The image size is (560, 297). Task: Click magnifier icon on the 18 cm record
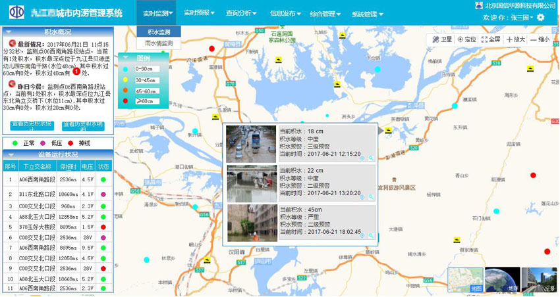(372, 158)
